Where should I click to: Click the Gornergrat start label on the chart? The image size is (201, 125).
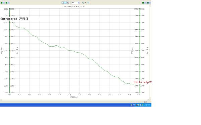coord(14,19)
